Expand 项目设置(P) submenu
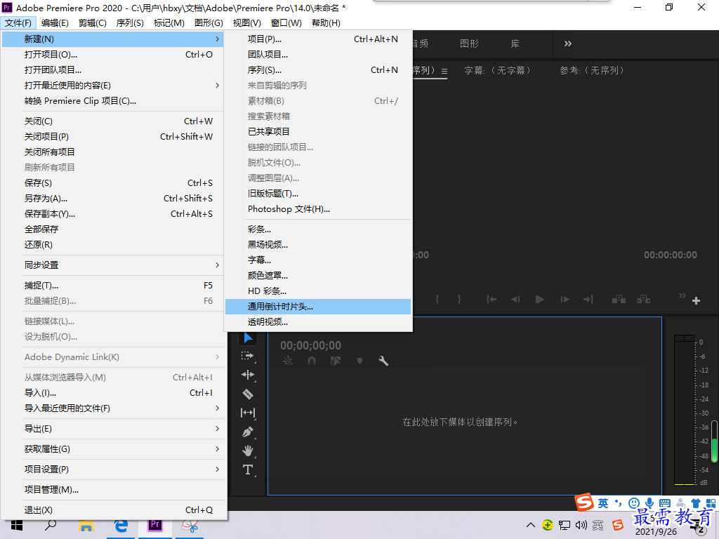The height and width of the screenshot is (539, 719). (x=112, y=469)
